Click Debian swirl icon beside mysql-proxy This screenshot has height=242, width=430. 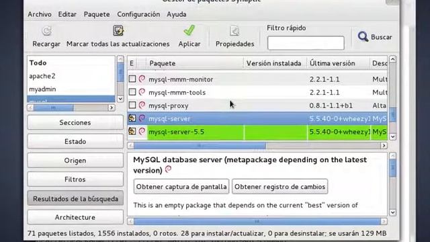point(142,106)
